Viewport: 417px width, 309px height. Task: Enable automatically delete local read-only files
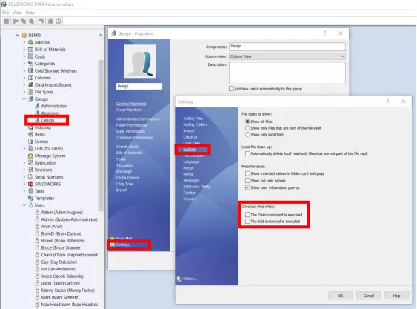click(247, 153)
